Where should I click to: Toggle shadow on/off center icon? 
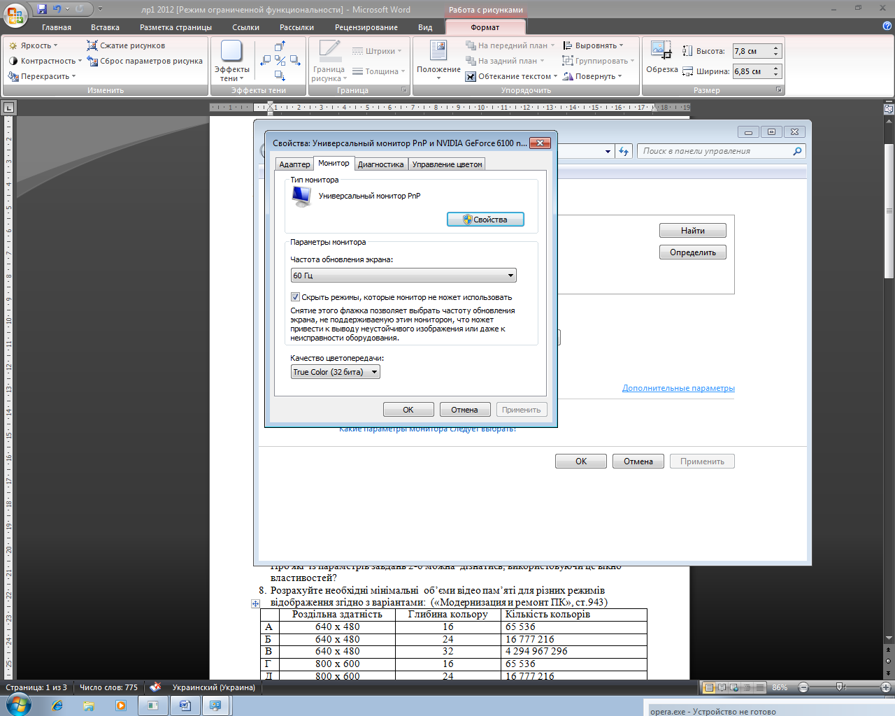(280, 61)
